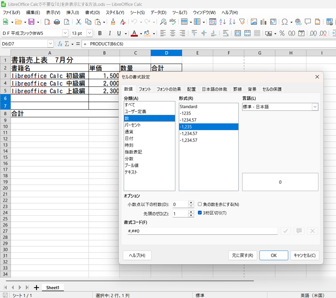336x298 pixels.
Task: Increase decimal places stepper up arrow
Action: click(x=191, y=203)
